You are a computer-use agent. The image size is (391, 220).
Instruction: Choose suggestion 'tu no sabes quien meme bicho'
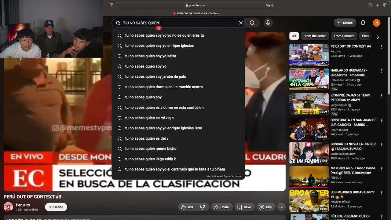click(x=178, y=148)
